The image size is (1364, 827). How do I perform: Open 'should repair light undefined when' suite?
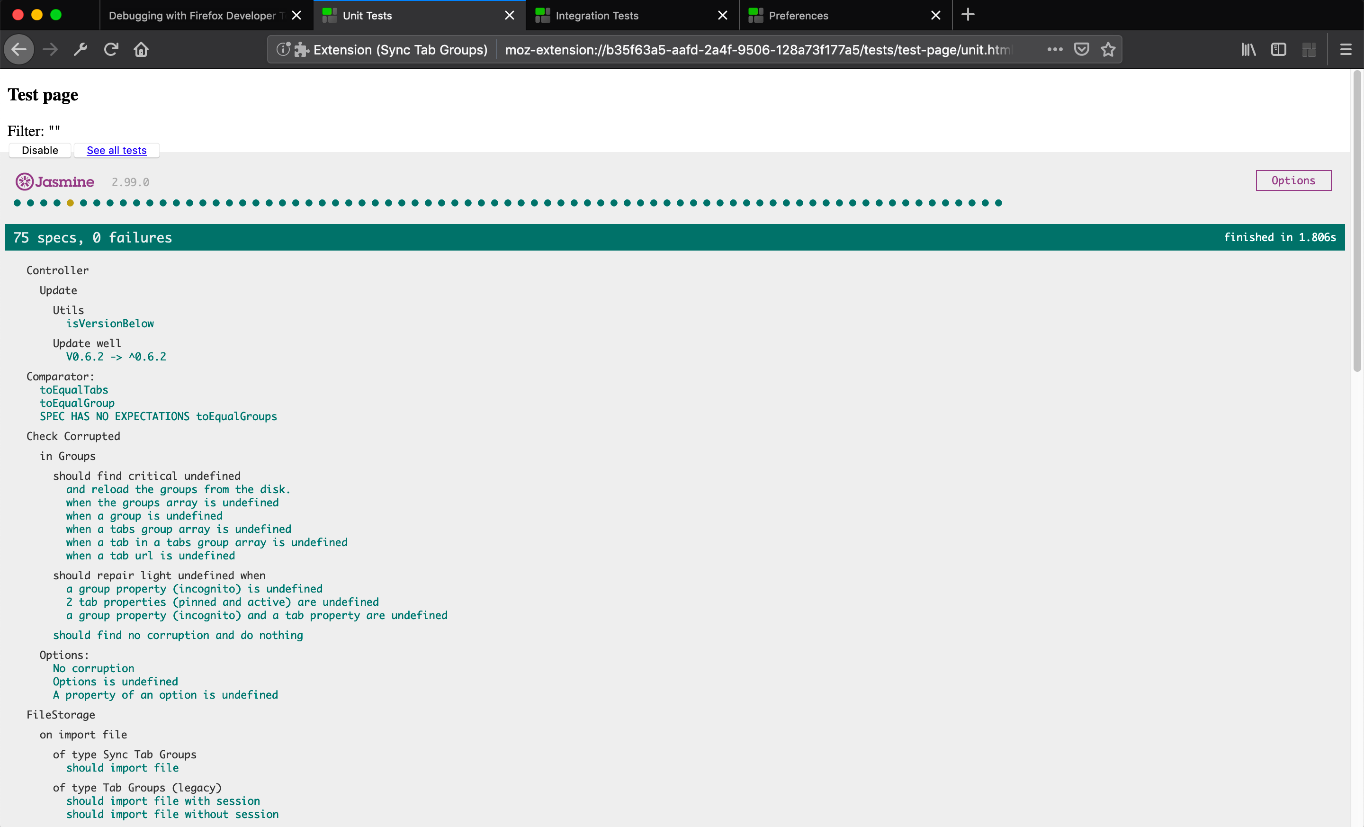click(160, 576)
